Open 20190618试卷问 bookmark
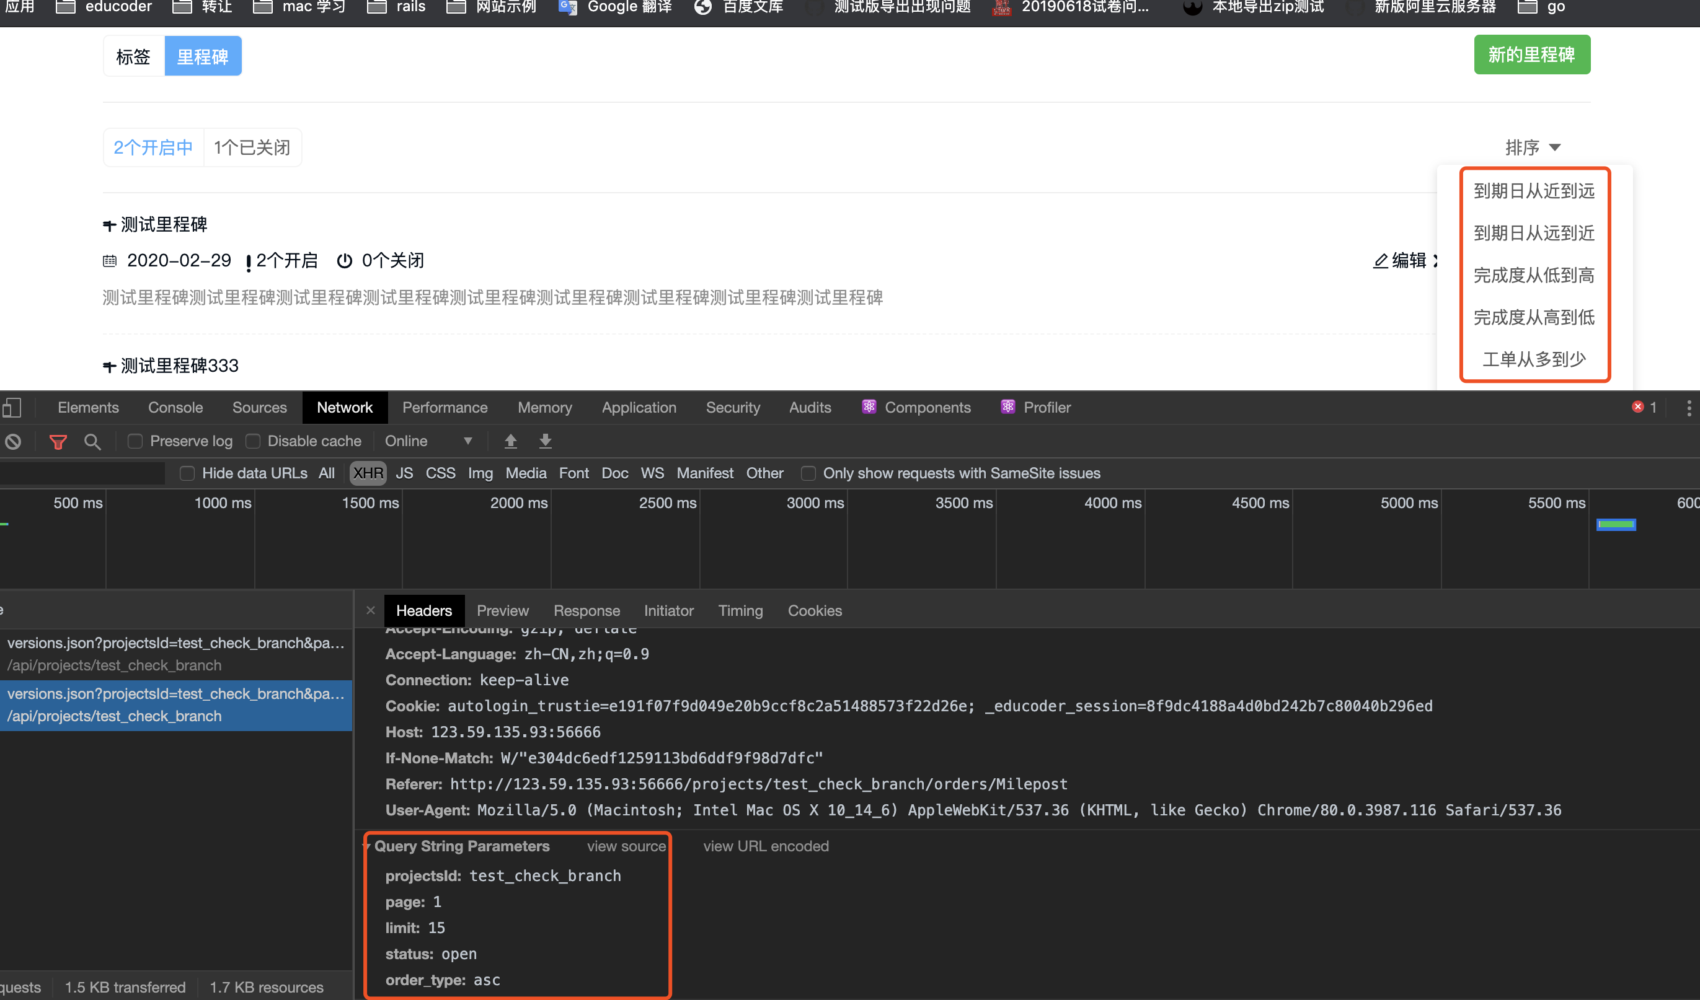1700x1000 pixels. (1071, 7)
